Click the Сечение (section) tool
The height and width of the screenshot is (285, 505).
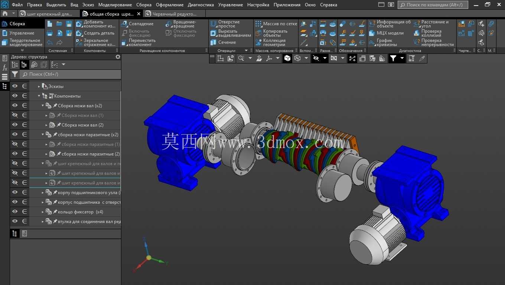pos(223,42)
